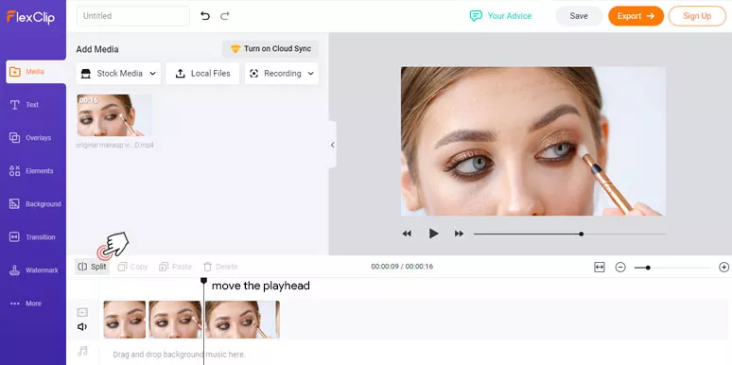Collapse the media panel with arrow handle

332,146
